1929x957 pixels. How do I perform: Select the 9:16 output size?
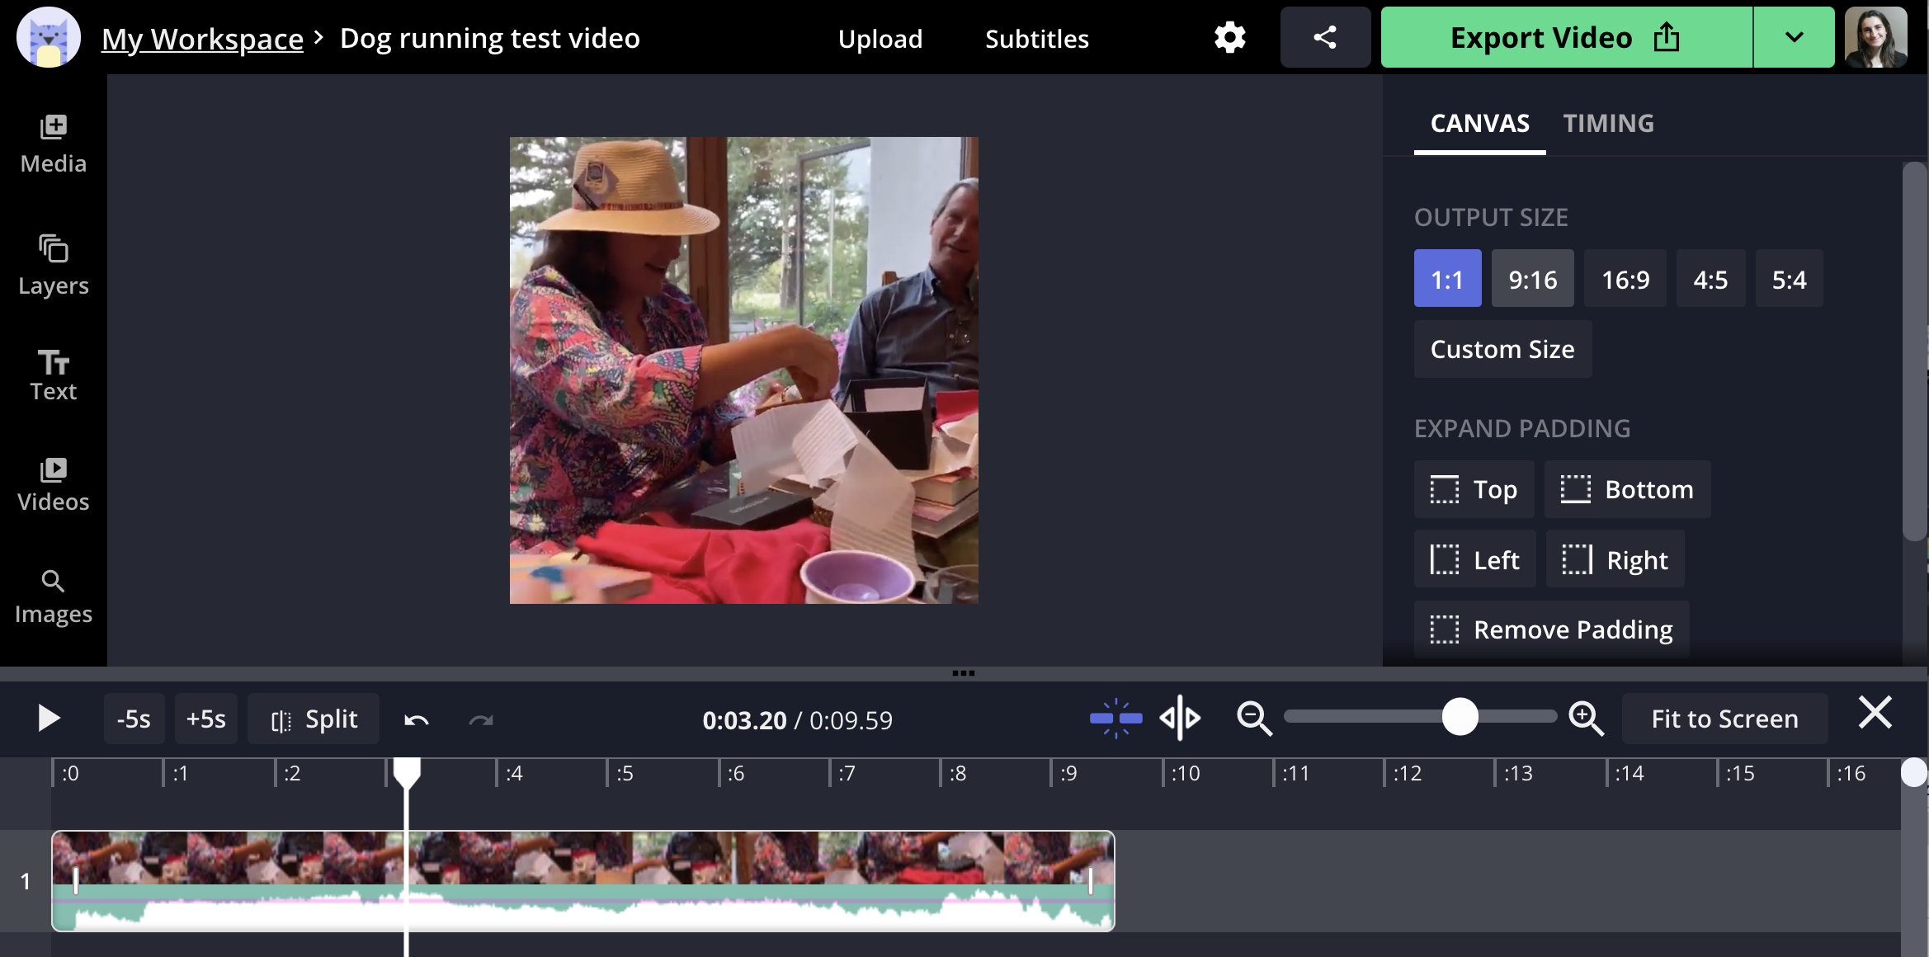tap(1532, 280)
